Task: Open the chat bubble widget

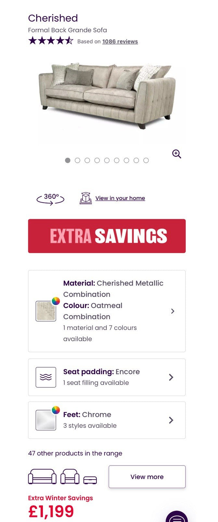Action: [x=177, y=518]
